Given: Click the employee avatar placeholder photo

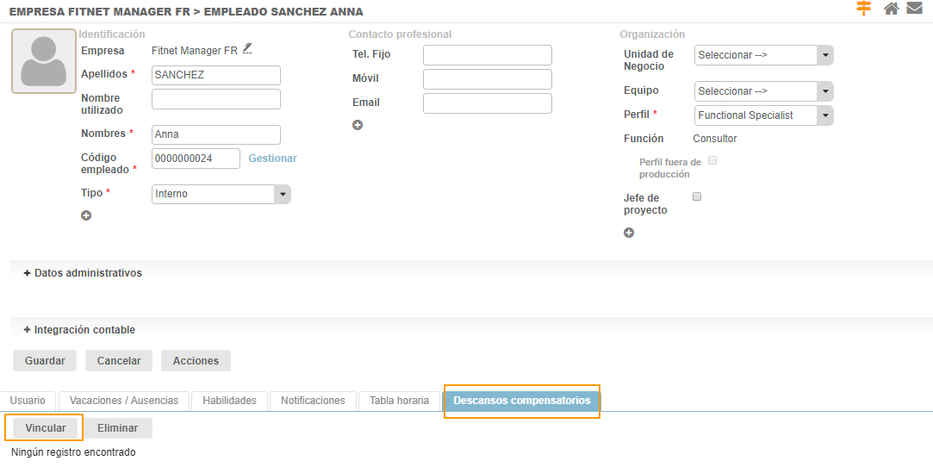Looking at the screenshot, I should pos(44,61).
